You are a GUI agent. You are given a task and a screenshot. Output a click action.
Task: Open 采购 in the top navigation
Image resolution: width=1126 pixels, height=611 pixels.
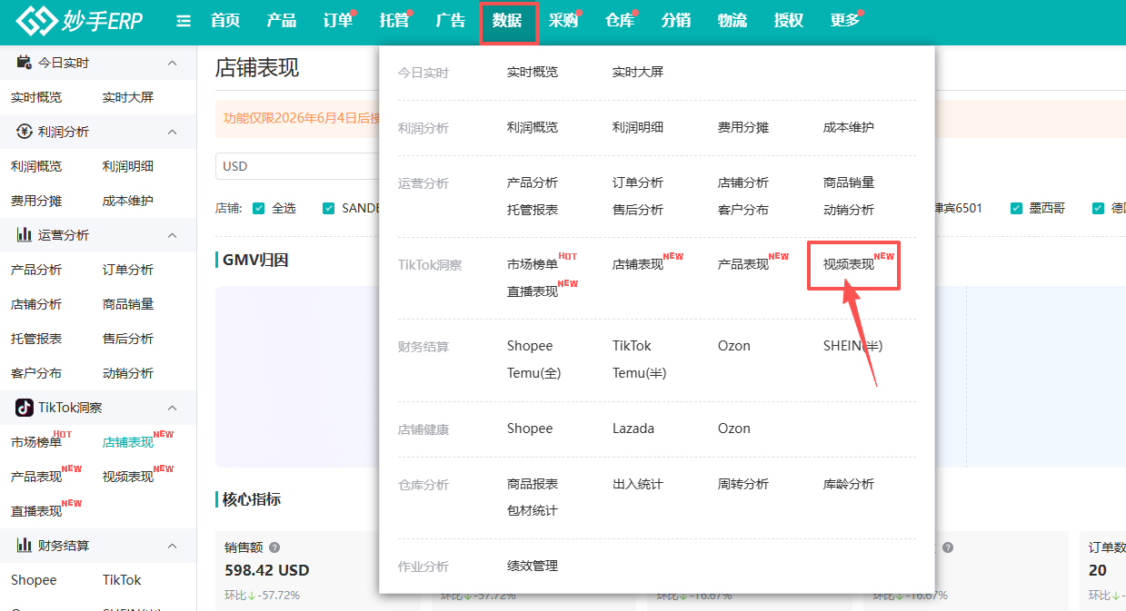pyautogui.click(x=563, y=21)
